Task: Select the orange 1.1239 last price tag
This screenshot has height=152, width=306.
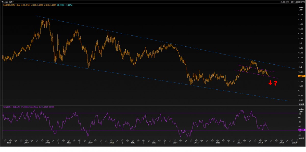Action: 301,76
